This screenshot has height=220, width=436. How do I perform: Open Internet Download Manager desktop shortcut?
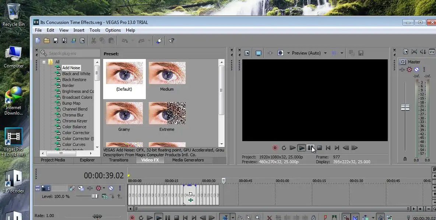click(x=13, y=101)
